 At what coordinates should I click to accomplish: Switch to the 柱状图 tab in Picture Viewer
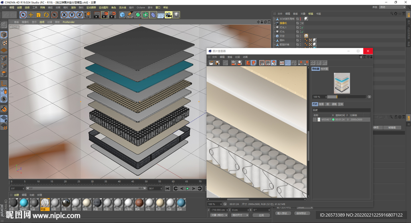[324, 69]
